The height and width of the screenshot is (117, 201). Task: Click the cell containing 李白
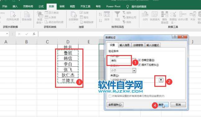click(x=68, y=64)
